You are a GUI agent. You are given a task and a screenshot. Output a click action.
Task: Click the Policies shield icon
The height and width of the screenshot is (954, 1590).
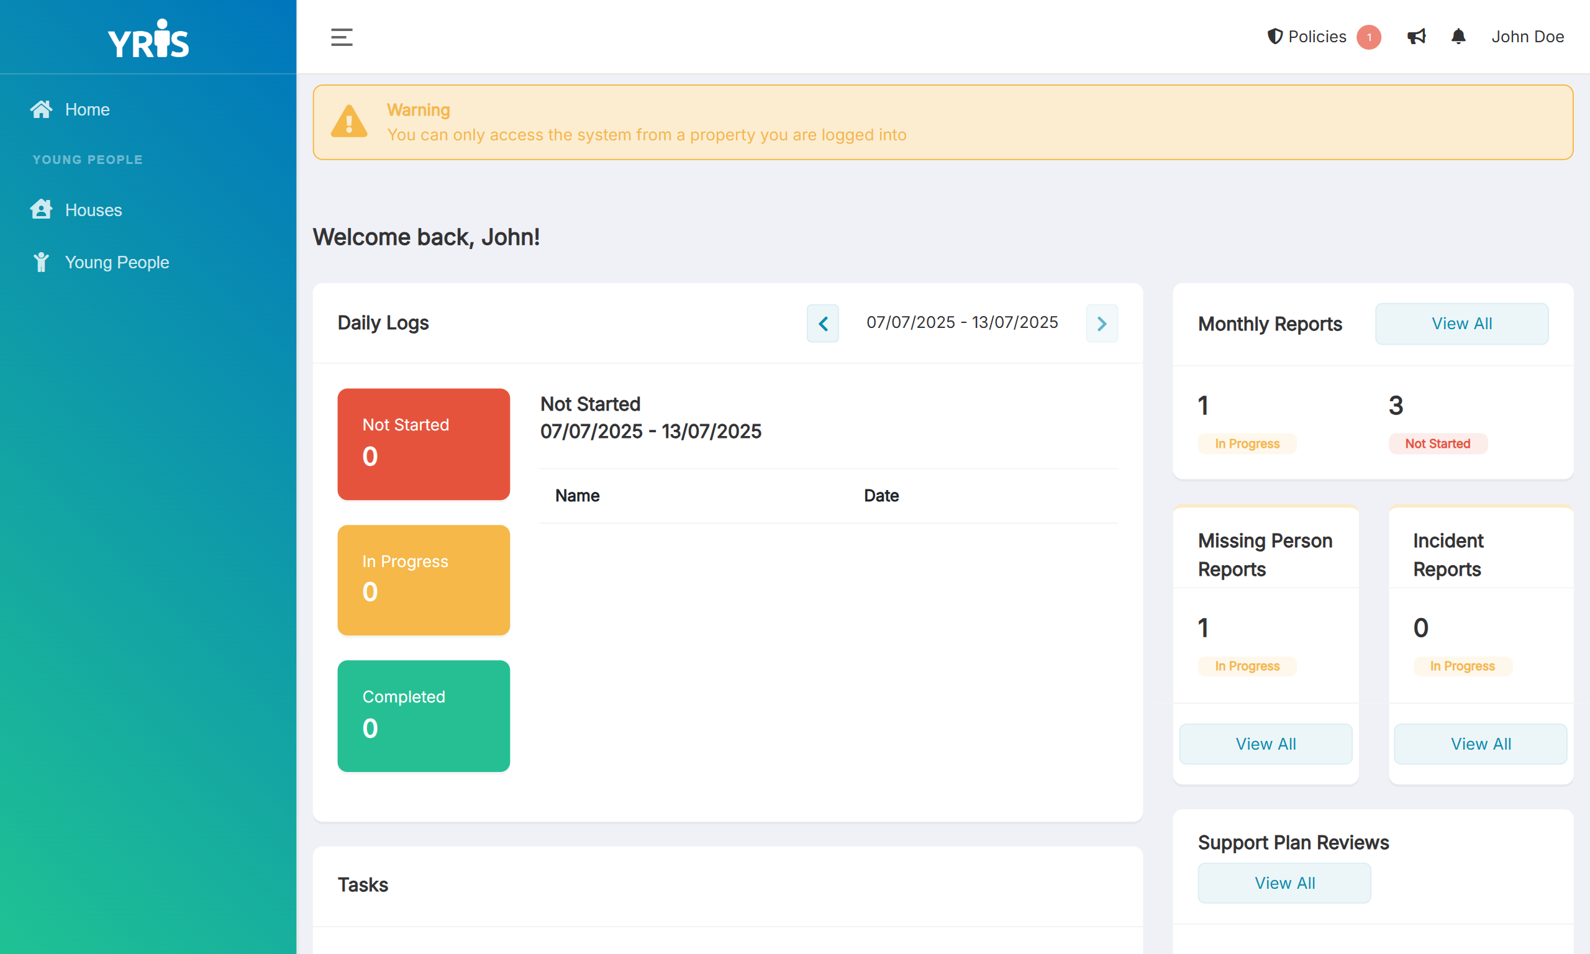point(1274,37)
